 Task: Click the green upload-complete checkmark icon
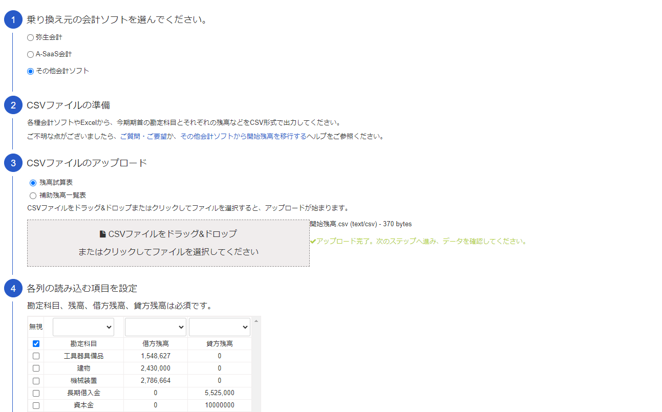pyautogui.click(x=313, y=241)
